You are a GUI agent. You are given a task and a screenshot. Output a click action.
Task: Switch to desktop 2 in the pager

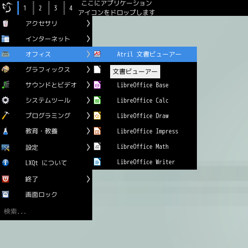click(x=40, y=8)
